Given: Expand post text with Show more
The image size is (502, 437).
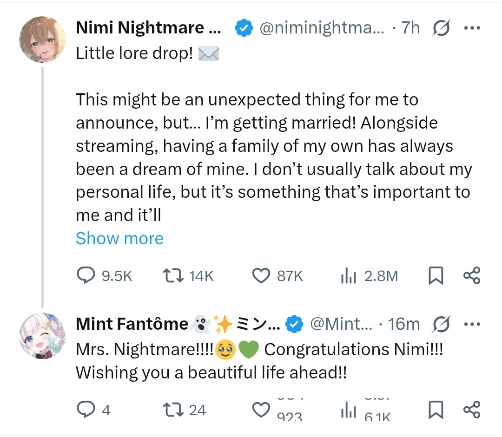Looking at the screenshot, I should coord(119,238).
